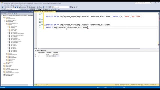Select the dbo.Customers table
This screenshot has width=160, height=90.
coord(14,37)
